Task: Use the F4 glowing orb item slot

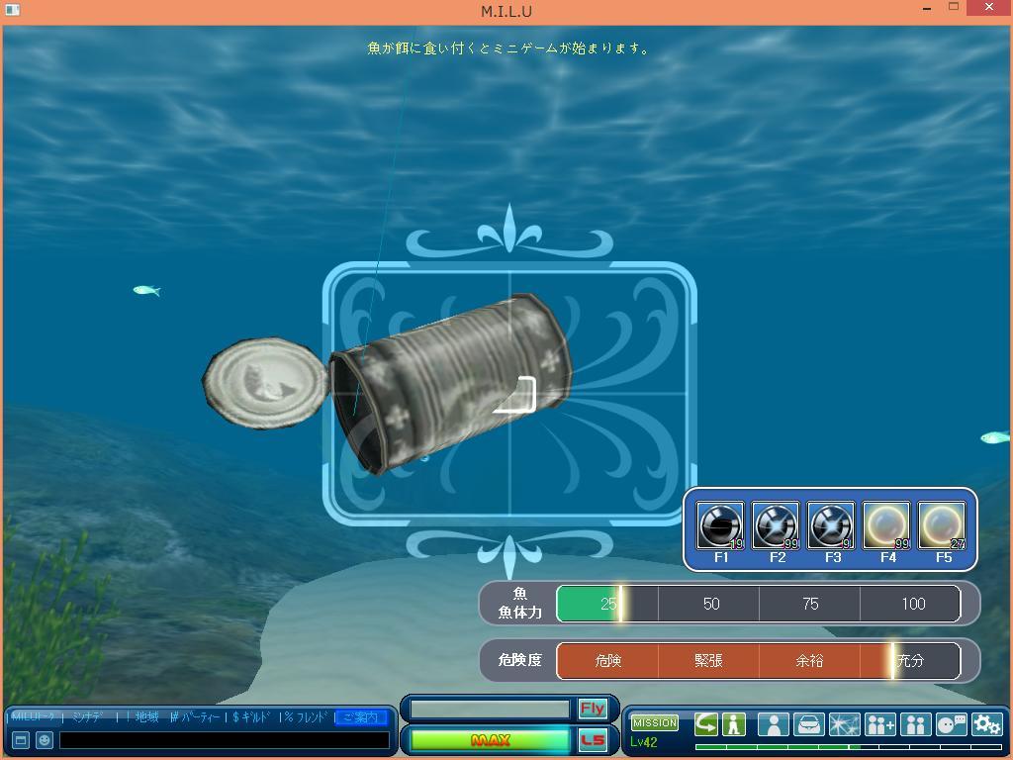Action: tap(887, 524)
